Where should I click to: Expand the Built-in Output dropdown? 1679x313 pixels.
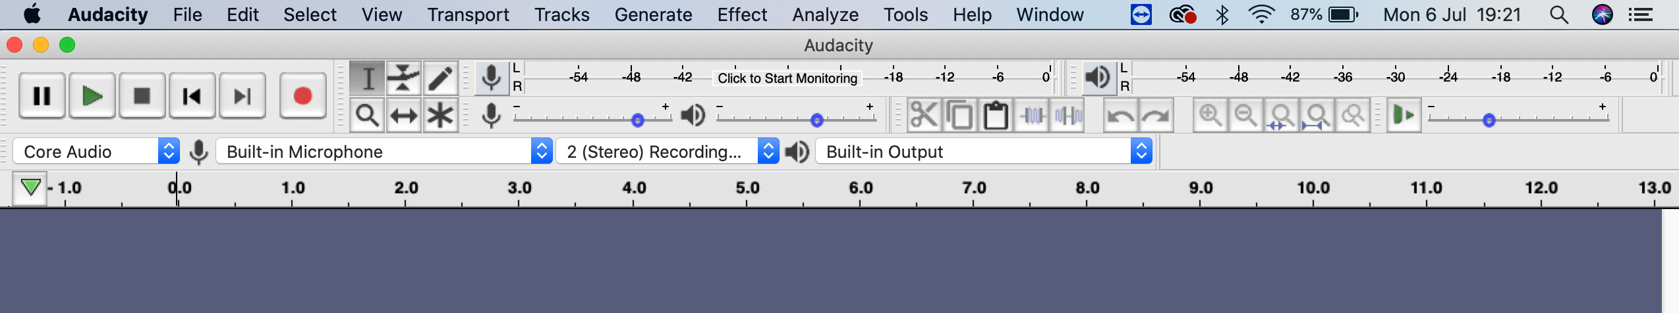click(x=984, y=152)
